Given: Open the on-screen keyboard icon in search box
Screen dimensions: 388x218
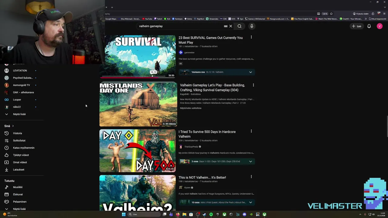Looking at the screenshot, I should pos(226,26).
